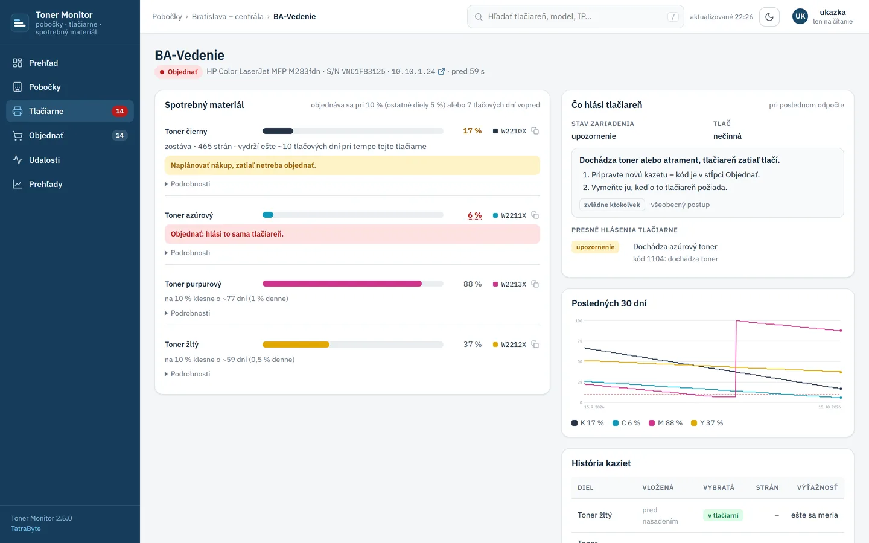Click the red Objednať status badge

click(x=179, y=72)
